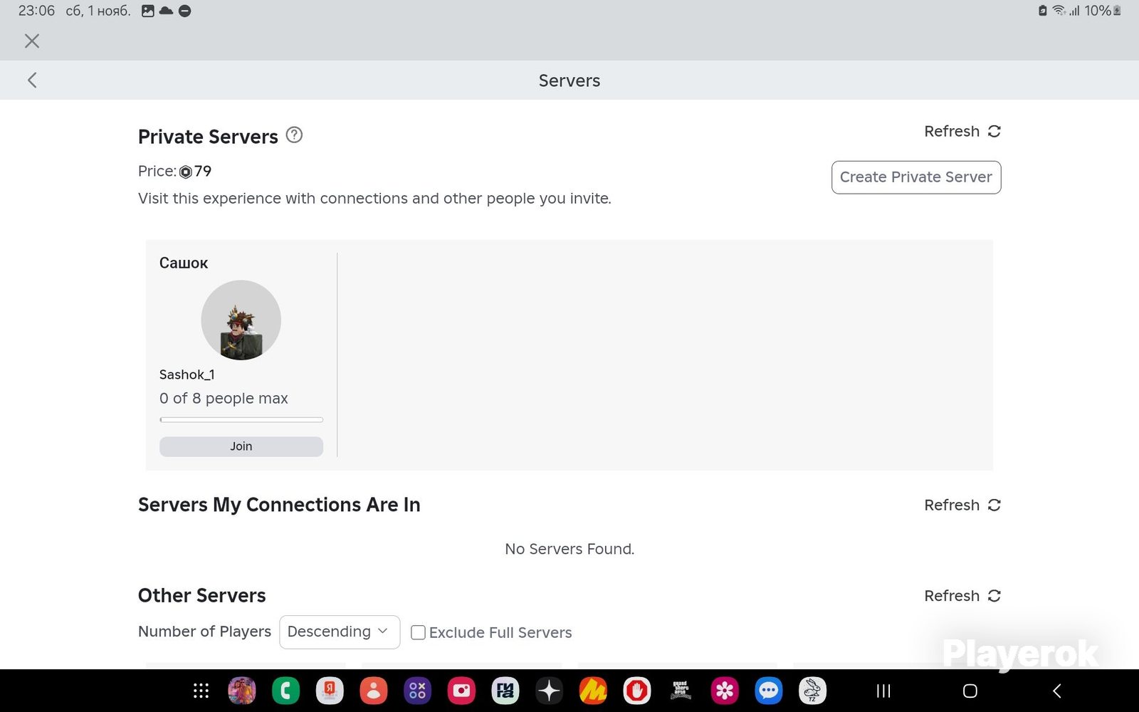Join the Сашок private server
The height and width of the screenshot is (712, 1139).
(241, 446)
